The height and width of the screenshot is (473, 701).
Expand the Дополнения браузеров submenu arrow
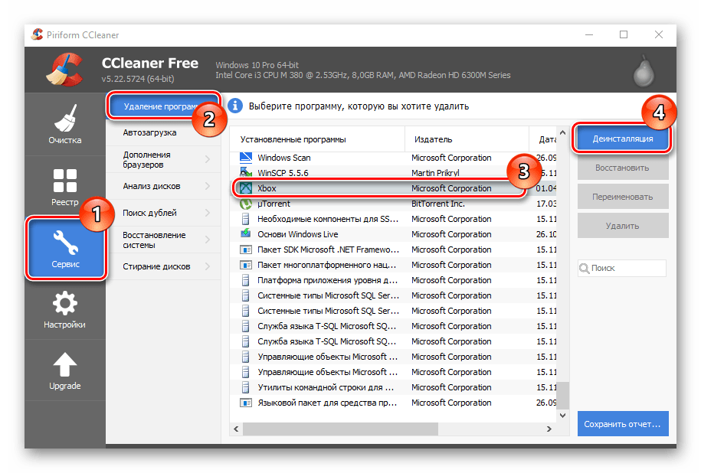point(208,159)
